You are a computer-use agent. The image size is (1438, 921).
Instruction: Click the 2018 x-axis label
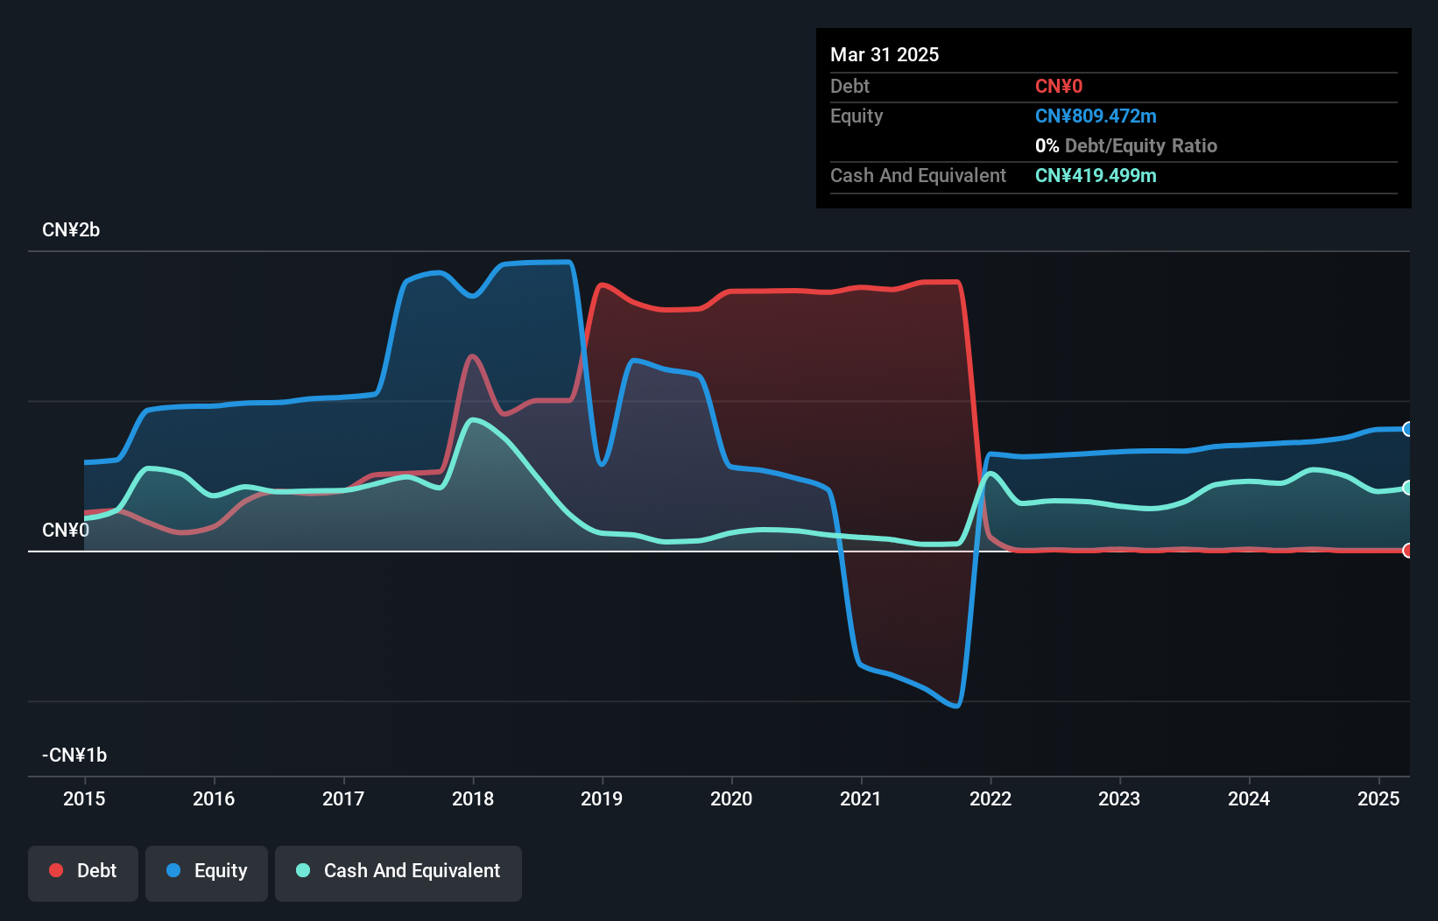click(473, 798)
